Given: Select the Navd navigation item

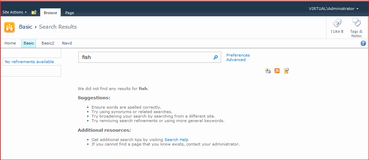Looking at the screenshot, I should [x=67, y=43].
